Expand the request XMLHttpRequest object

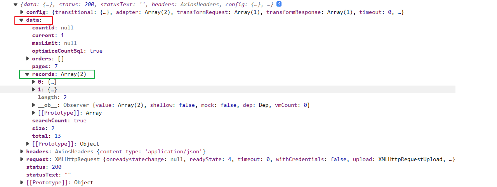[22, 160]
